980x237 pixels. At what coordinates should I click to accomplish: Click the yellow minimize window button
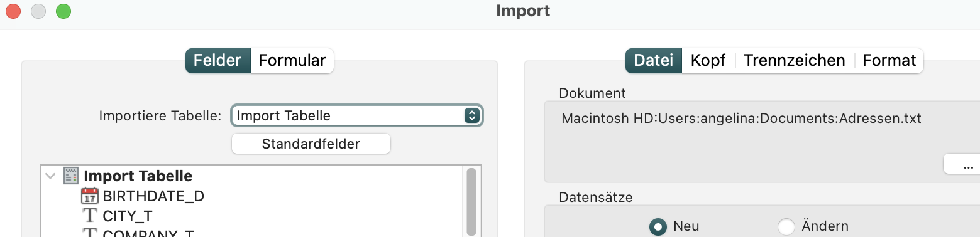click(x=38, y=11)
